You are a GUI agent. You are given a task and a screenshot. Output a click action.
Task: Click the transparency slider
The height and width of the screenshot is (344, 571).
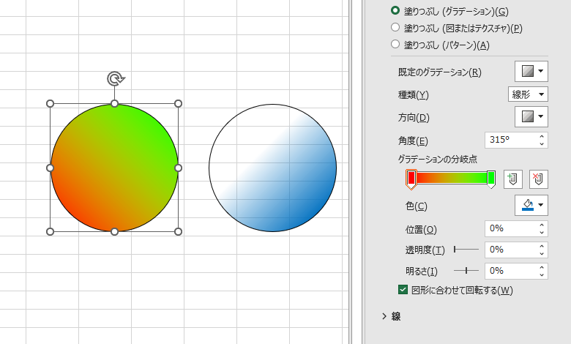(466, 250)
